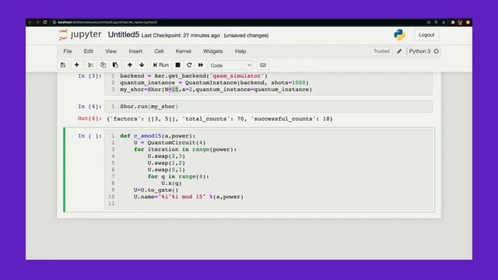The height and width of the screenshot is (280, 498).
Task: Open the browser extensions puzzle icon
Action: [453, 23]
